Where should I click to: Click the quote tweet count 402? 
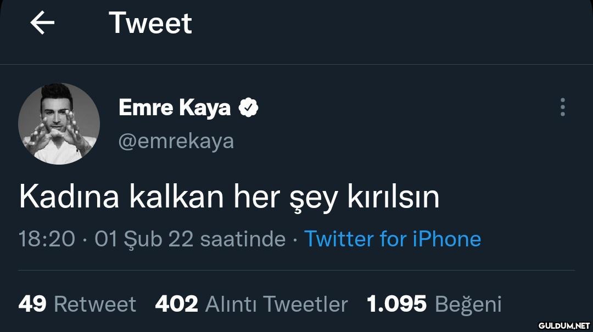pos(176,303)
